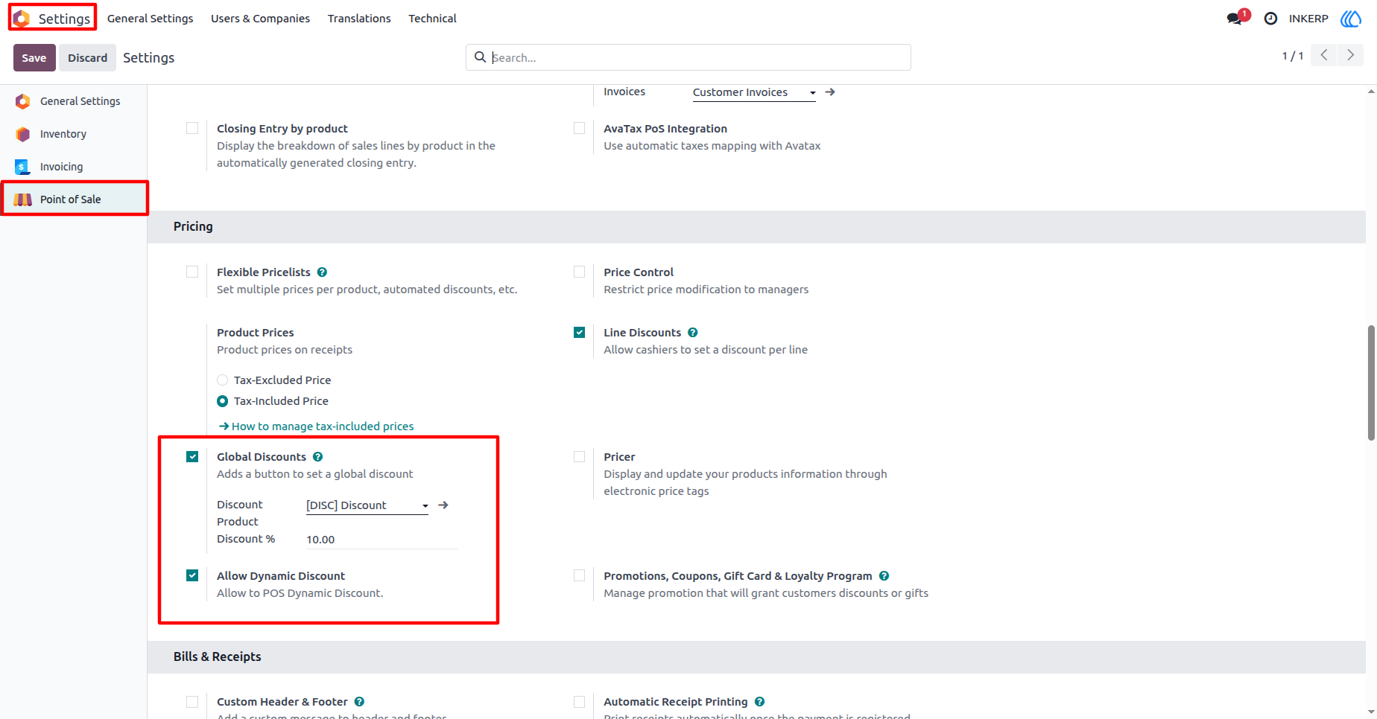
Task: Enable AvaTax PoS Integration checkbox
Action: tap(579, 128)
